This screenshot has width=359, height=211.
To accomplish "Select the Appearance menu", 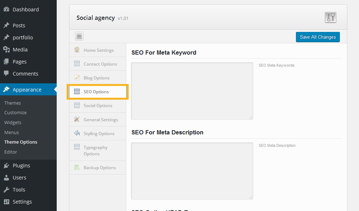I will pyautogui.click(x=28, y=89).
